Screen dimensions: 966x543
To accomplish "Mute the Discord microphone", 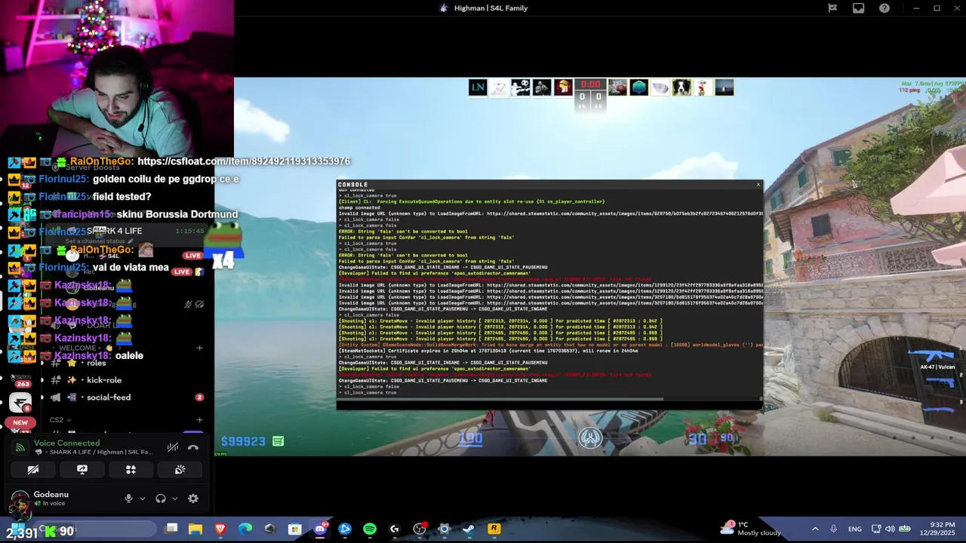I will pos(128,499).
